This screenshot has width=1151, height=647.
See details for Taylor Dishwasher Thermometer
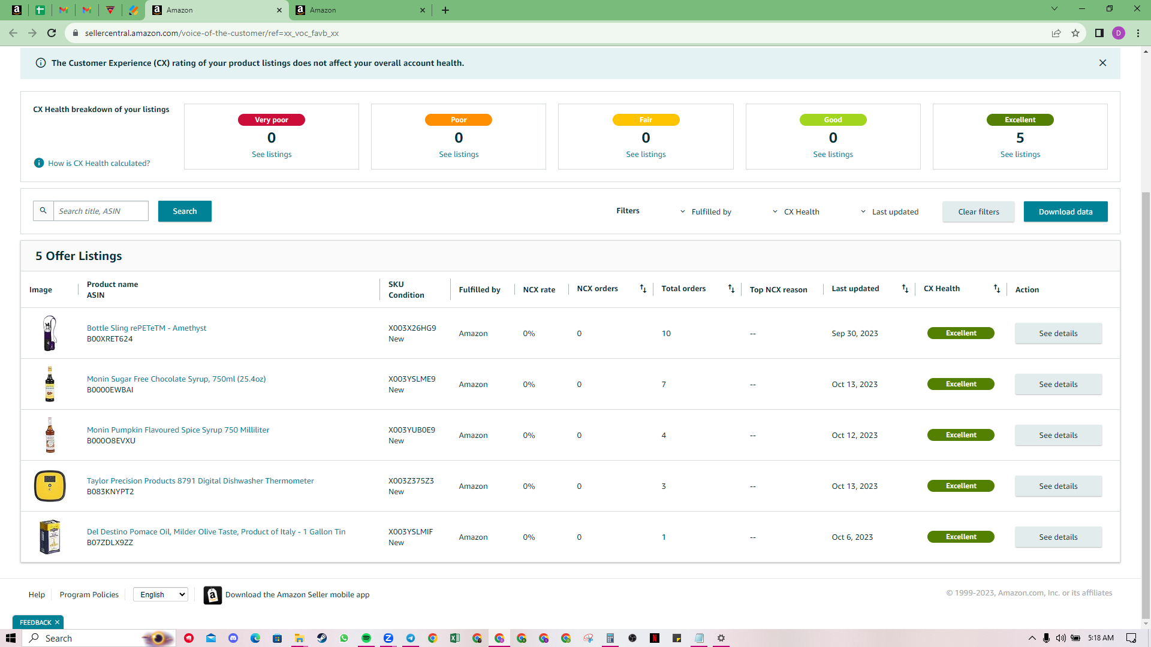pyautogui.click(x=1058, y=486)
